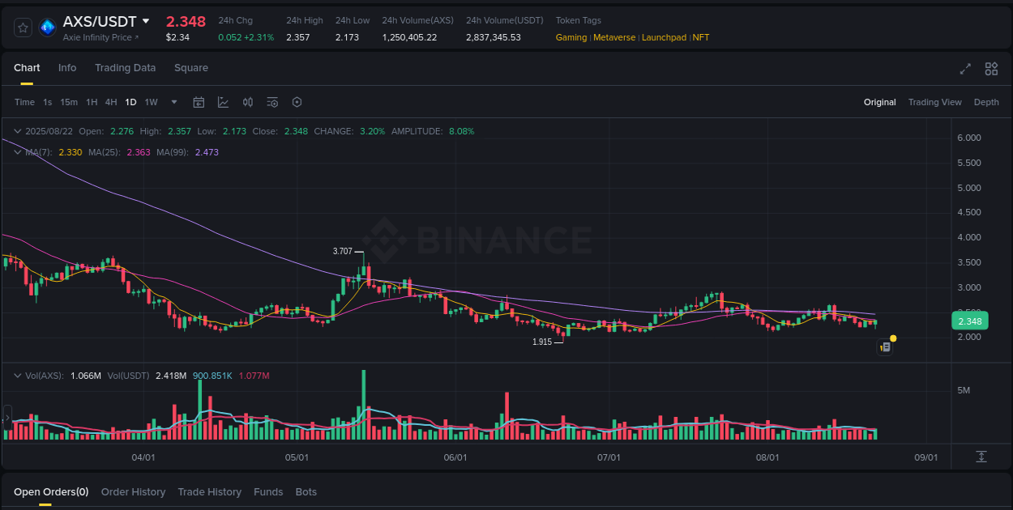Viewport: 1013px width, 510px height.
Task: Open the Launchpad token tag link
Action: point(664,37)
